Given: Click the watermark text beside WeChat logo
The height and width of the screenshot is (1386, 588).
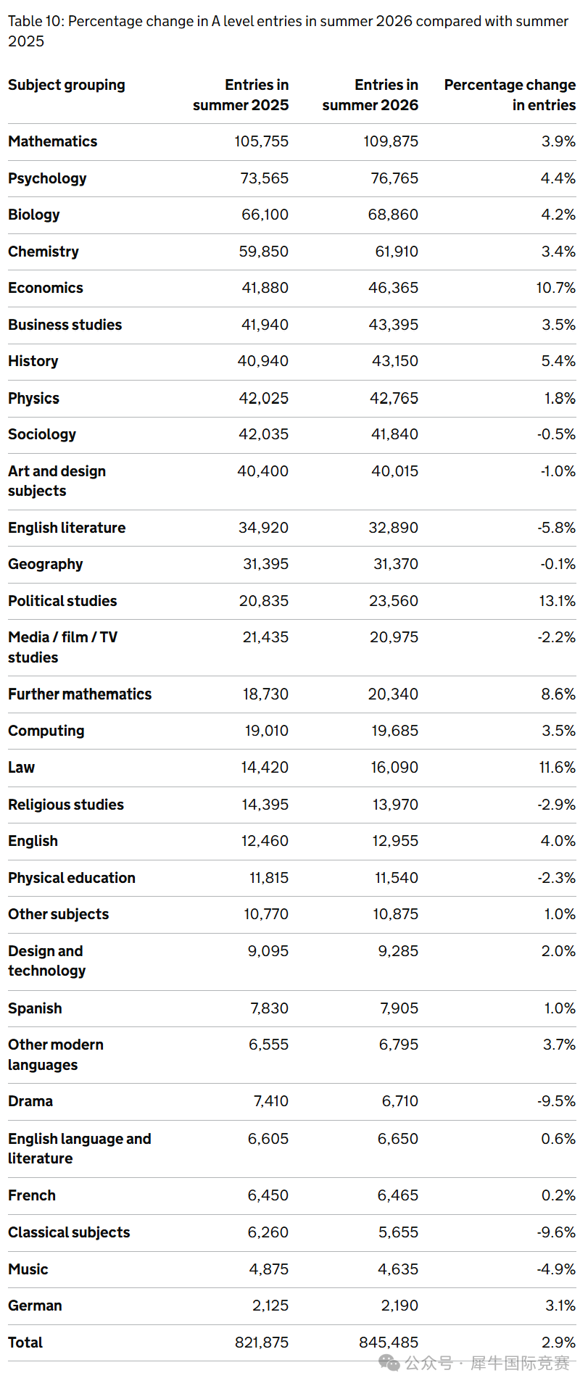Looking at the screenshot, I should point(487,1363).
